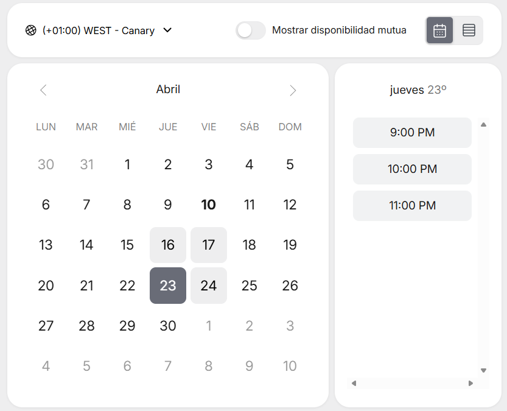Expand timezone list chevron
The height and width of the screenshot is (411, 507).
click(x=168, y=30)
